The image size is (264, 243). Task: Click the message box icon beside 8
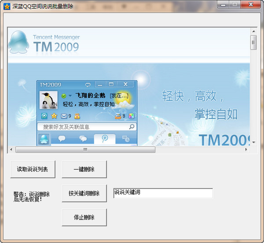coord(117,116)
